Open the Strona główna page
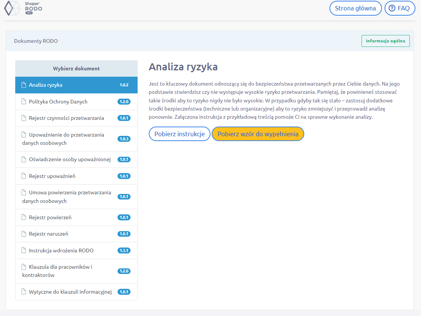The image size is (421, 316). coord(355,8)
